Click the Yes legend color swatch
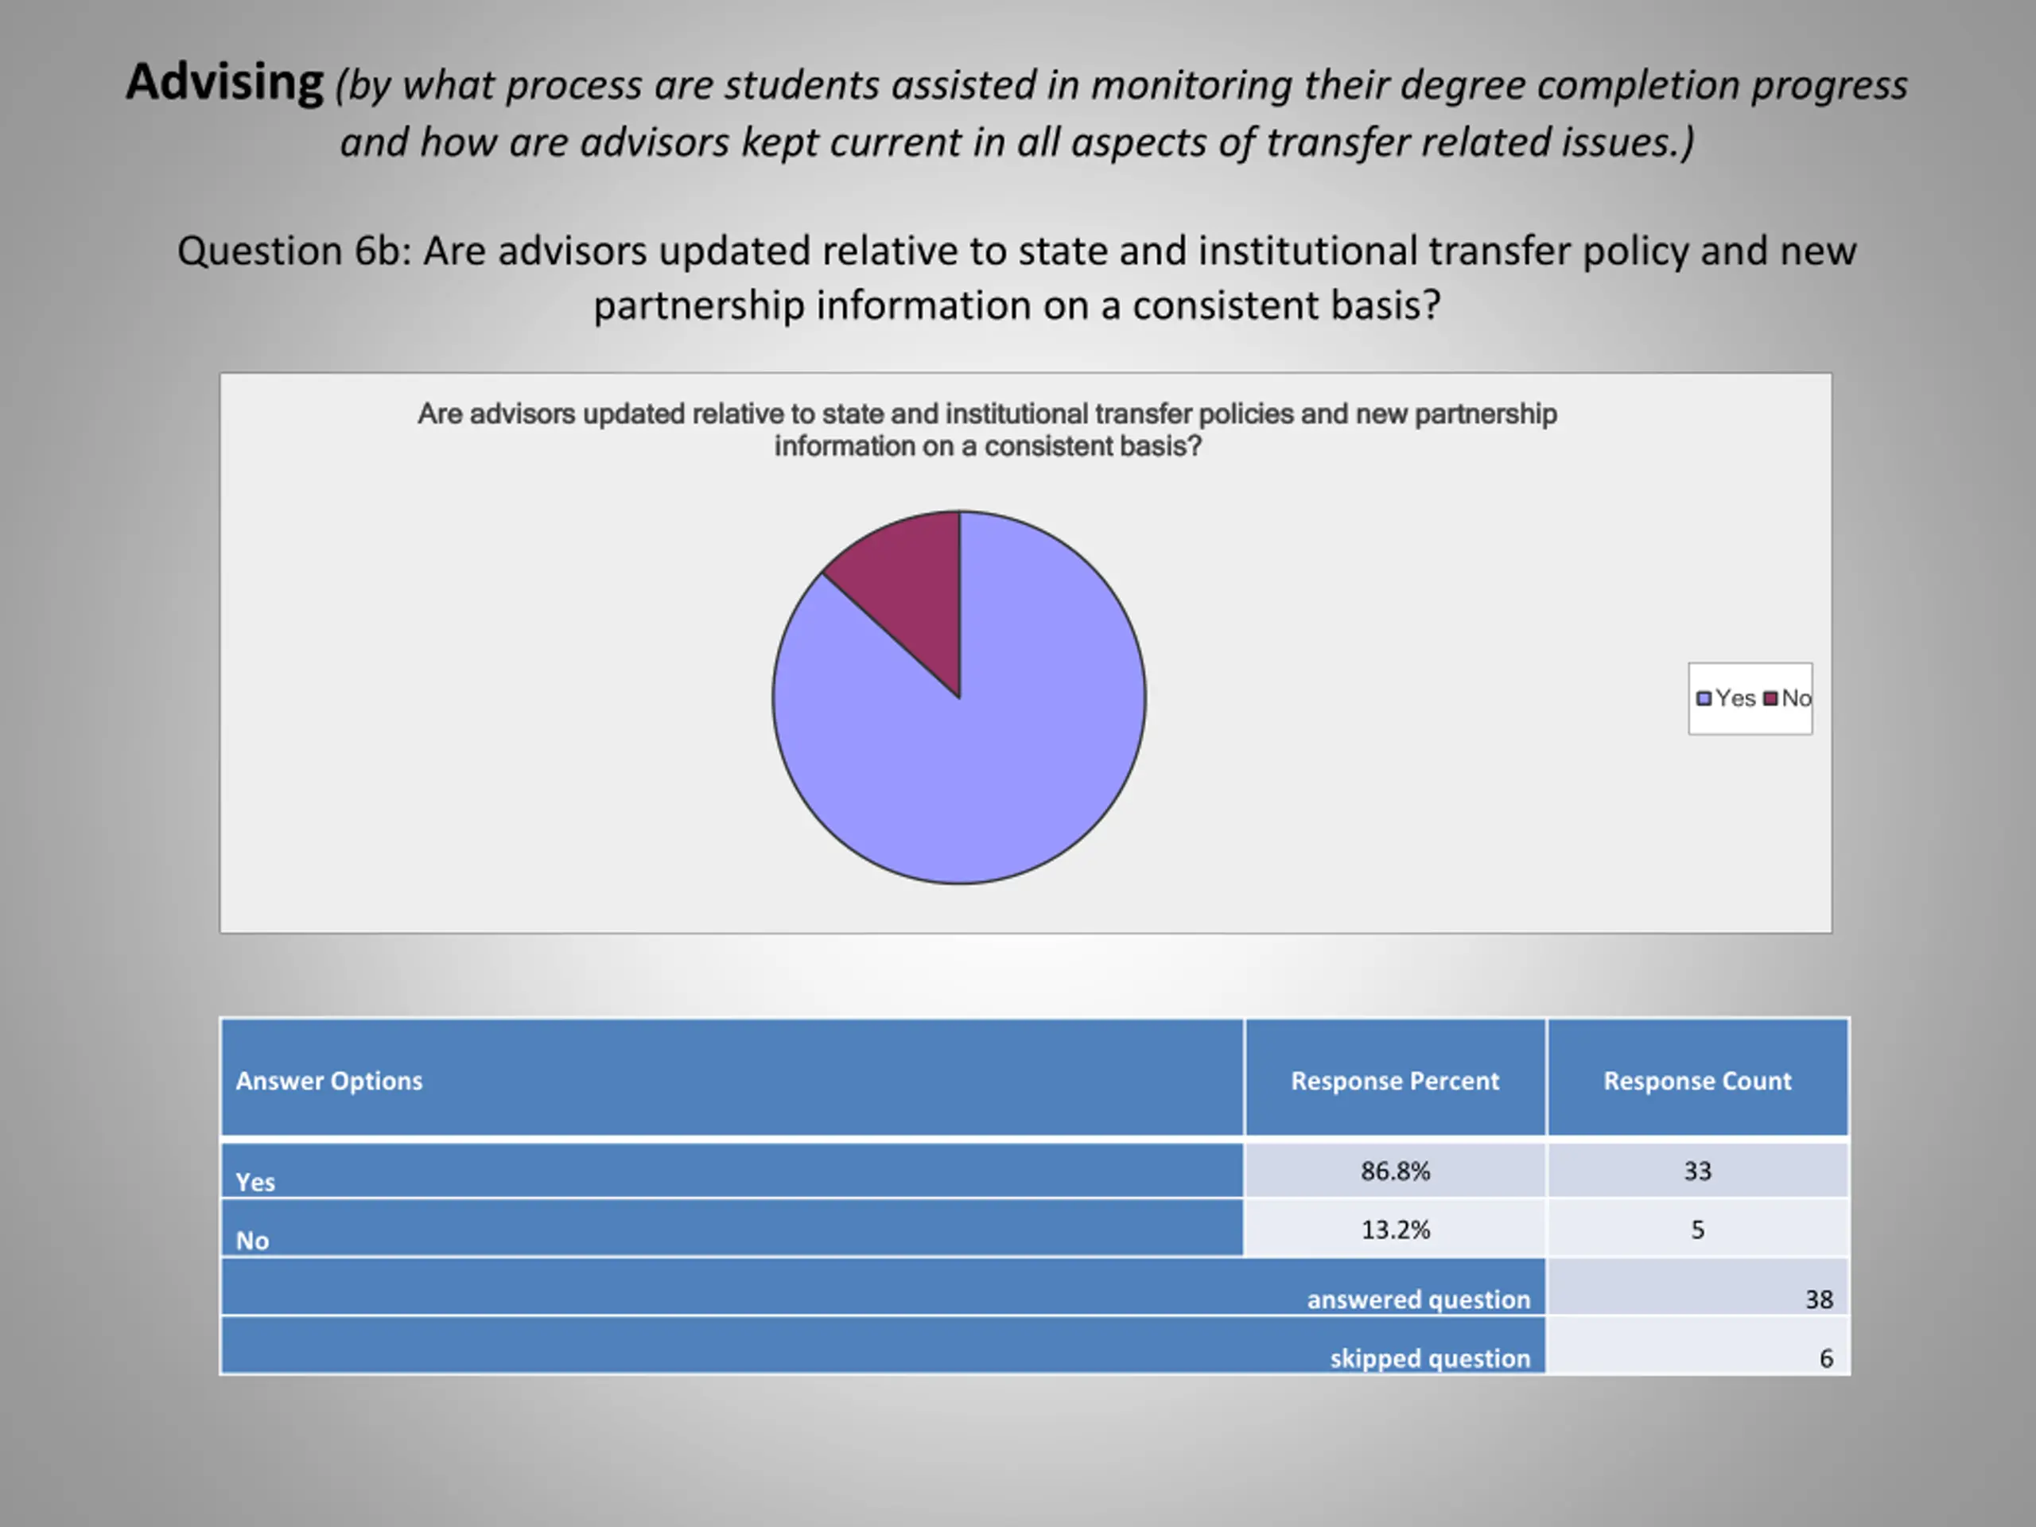The image size is (2036, 1527). [x=1704, y=698]
